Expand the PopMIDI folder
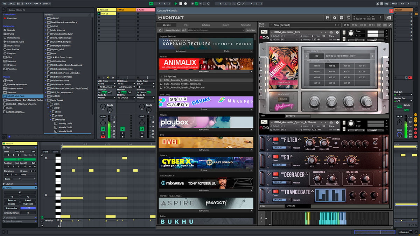 click(x=46, y=96)
